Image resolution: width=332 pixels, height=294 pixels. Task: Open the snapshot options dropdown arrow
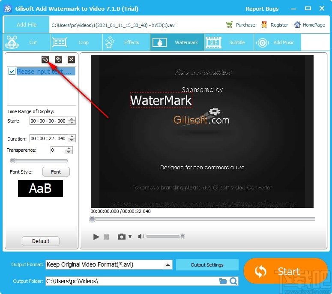[130, 237]
